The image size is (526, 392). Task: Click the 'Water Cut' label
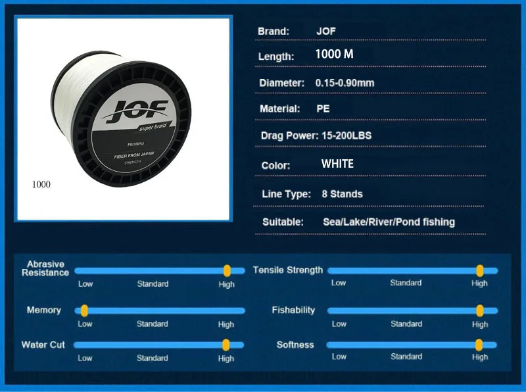pyautogui.click(x=43, y=345)
